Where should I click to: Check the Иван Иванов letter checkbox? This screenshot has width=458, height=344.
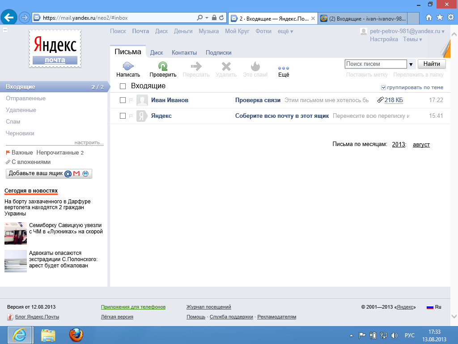coord(123,100)
